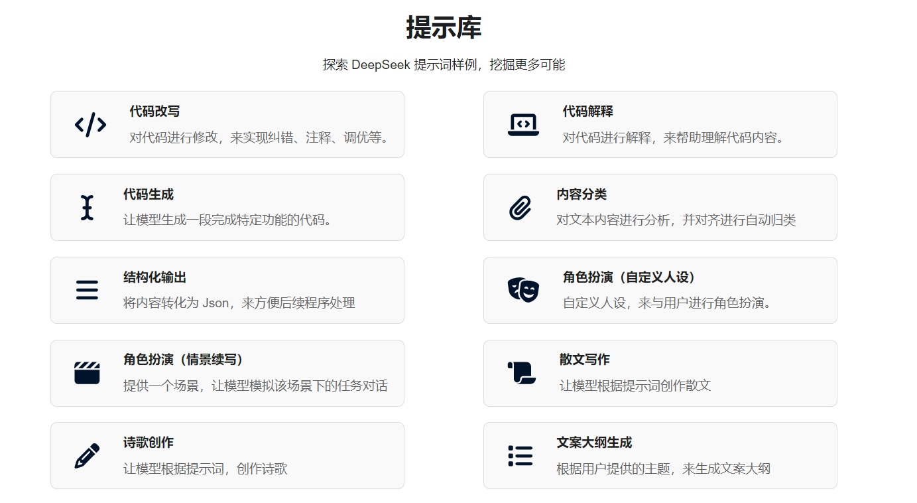Click description 自定义人设，来与用户进行角色扮演。
Viewport: 917px width, 503px height.
pyautogui.click(x=668, y=303)
